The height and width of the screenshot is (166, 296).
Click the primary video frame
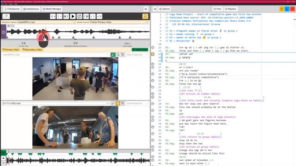coord(75,79)
